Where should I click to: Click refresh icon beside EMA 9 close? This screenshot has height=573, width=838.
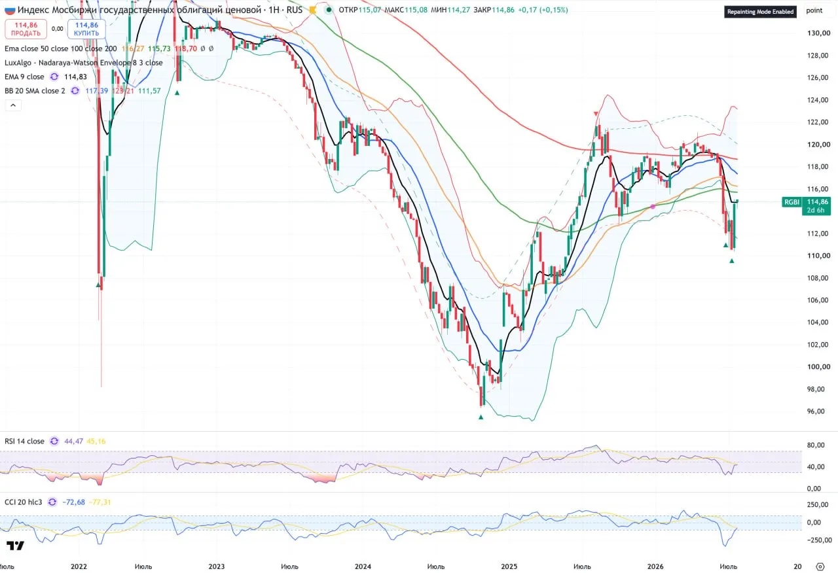(55, 77)
